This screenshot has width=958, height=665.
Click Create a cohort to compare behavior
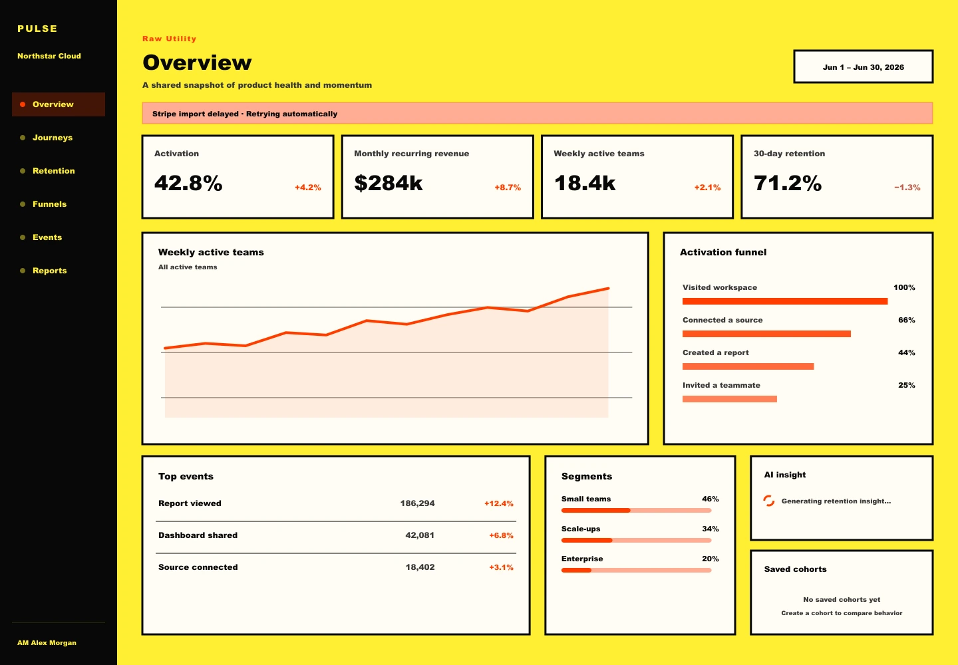(842, 613)
